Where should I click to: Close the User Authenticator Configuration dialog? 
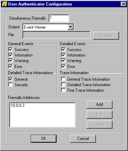[124, 4]
